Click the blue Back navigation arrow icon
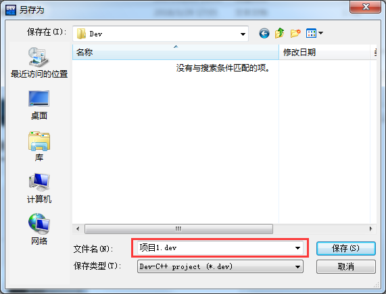Image resolution: width=386 pixels, height=294 pixels. (x=264, y=34)
